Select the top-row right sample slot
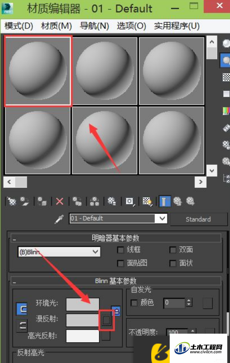The width and height of the screenshot is (230, 363). point(171,70)
